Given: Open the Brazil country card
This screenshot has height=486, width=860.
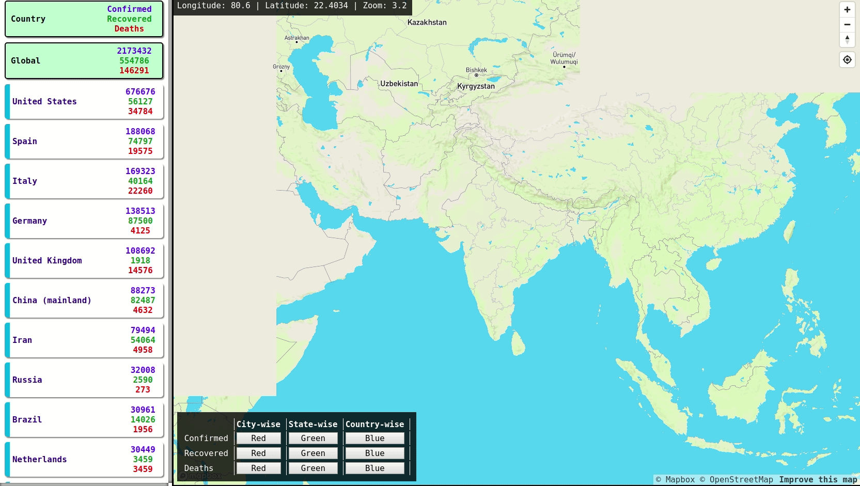Looking at the screenshot, I should (84, 420).
